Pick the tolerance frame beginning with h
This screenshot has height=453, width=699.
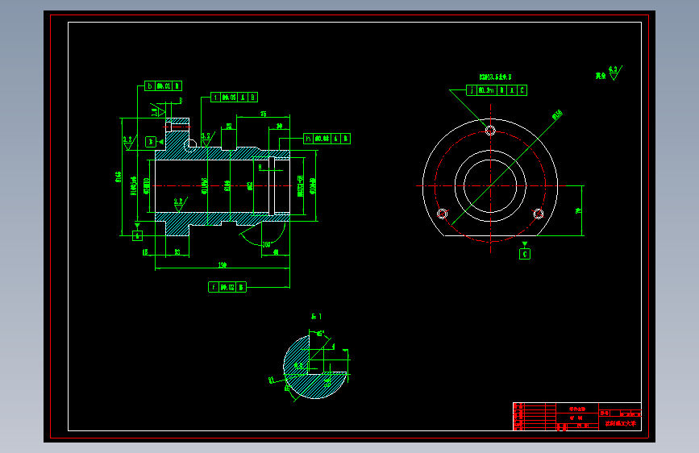point(327,139)
